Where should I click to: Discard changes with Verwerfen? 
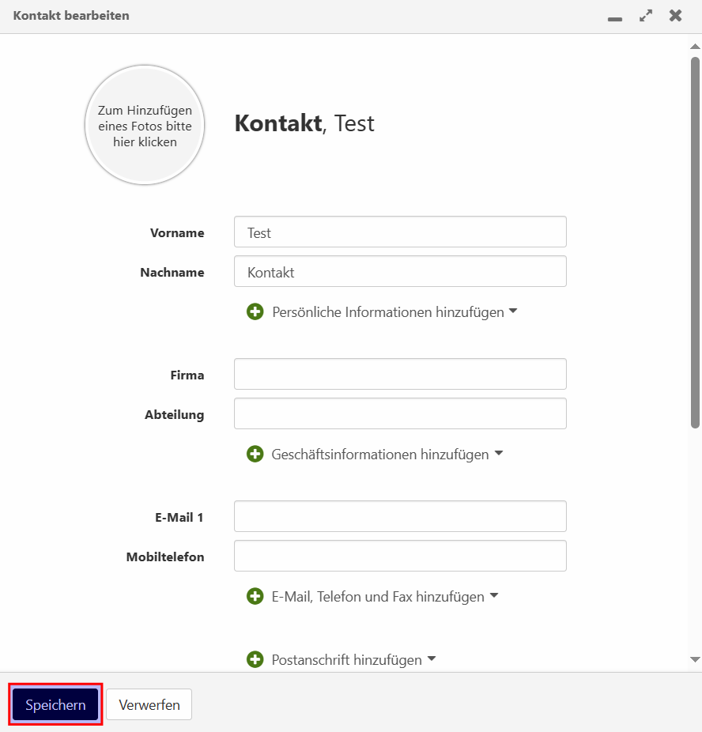pyautogui.click(x=149, y=704)
